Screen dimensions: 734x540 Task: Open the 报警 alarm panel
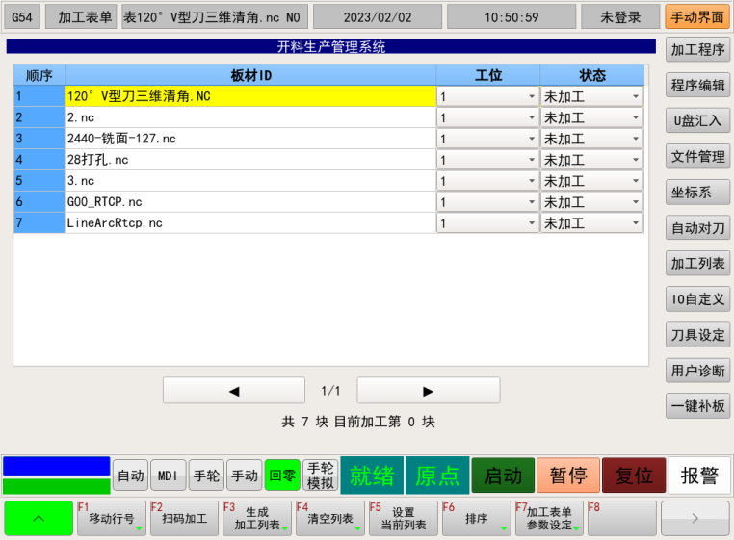[x=699, y=476]
